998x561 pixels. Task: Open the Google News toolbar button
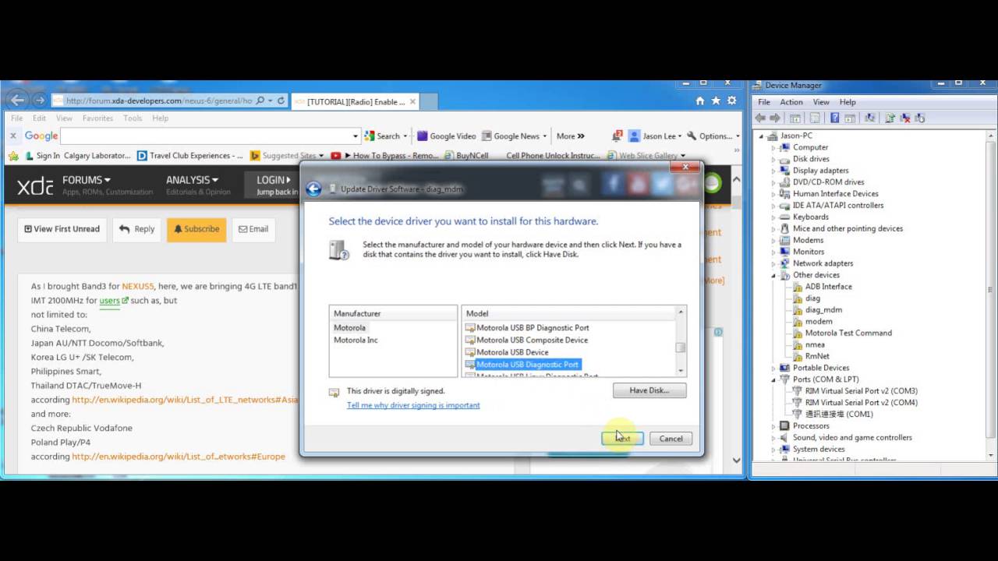tap(511, 136)
